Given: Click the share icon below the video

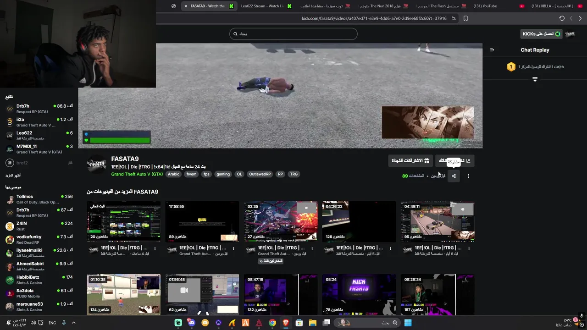Looking at the screenshot, I should (454, 176).
